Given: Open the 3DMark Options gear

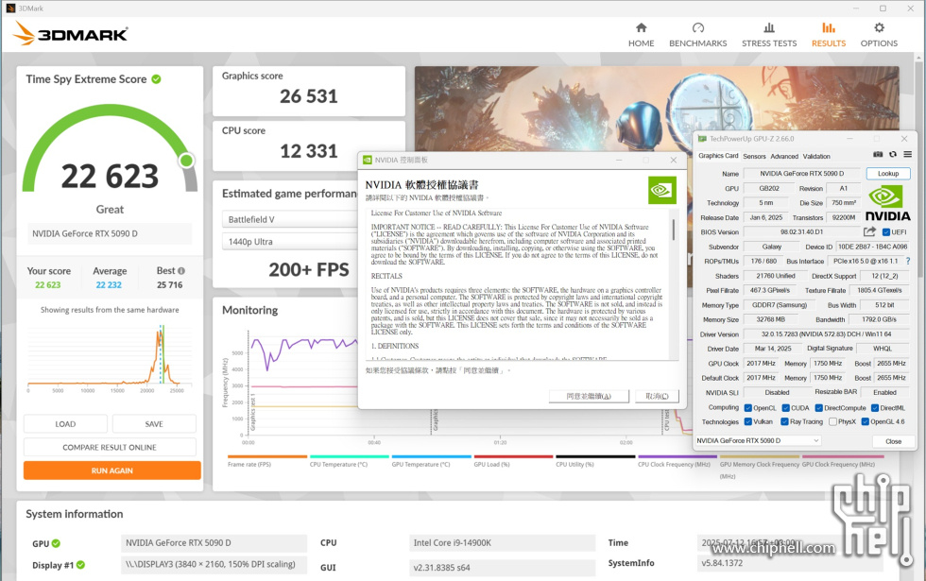Looking at the screenshot, I should coord(879,35).
